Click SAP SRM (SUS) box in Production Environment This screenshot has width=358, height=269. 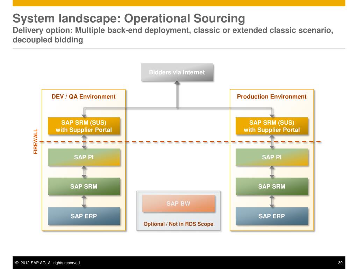click(272, 126)
